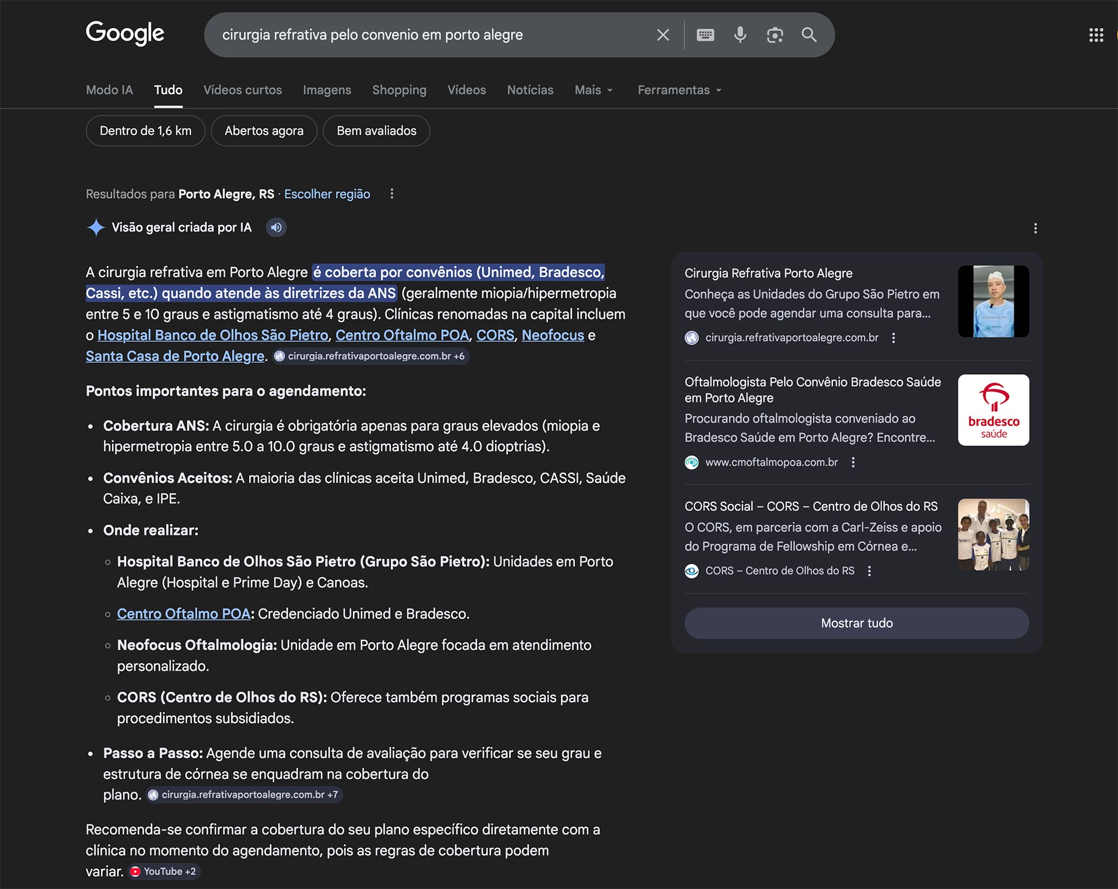
Task: Open AI overview three-dot options menu
Action: (1035, 228)
